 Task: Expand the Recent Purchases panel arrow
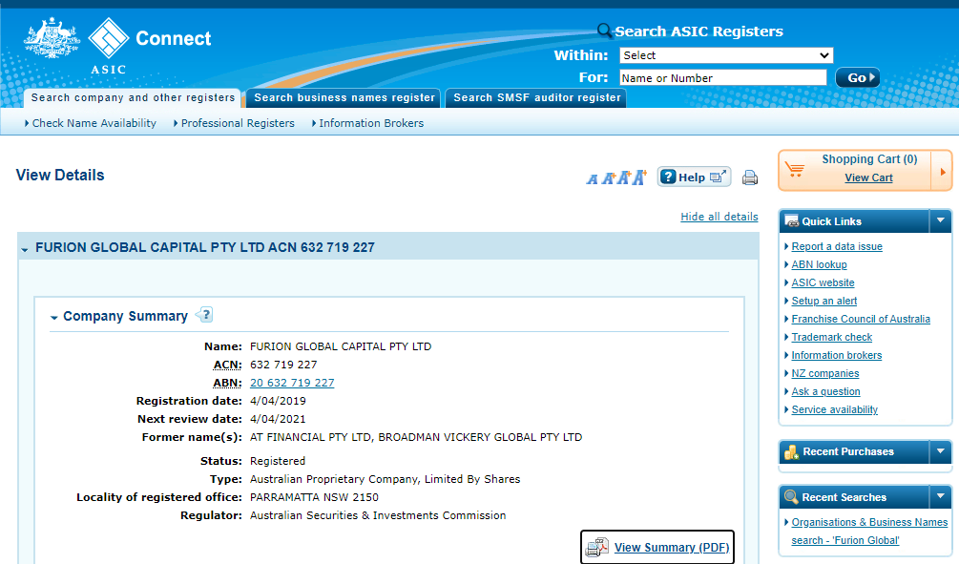[x=940, y=451]
